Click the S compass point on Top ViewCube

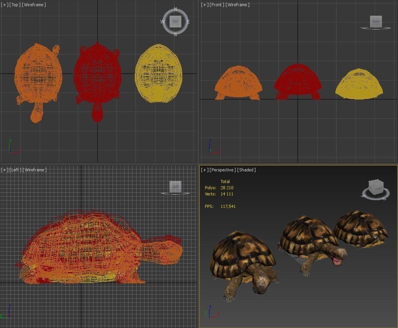[175, 35]
